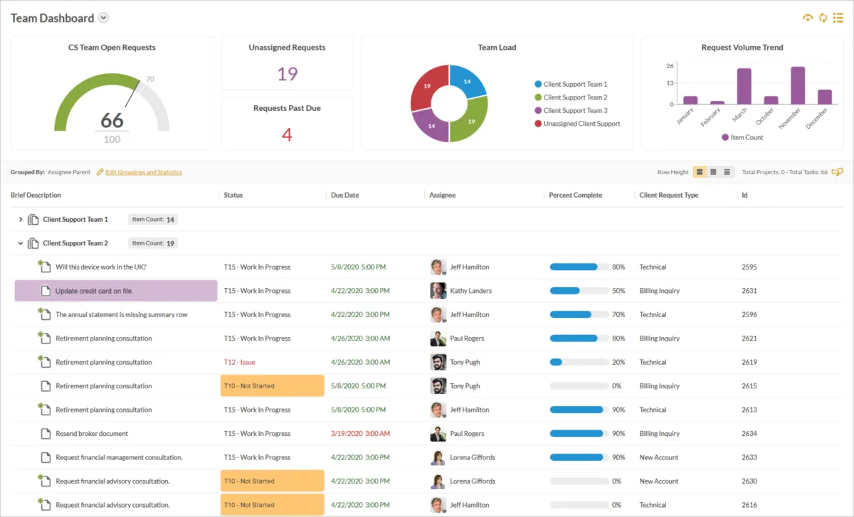
Task: Select the medium row height option
Action: [x=714, y=172]
